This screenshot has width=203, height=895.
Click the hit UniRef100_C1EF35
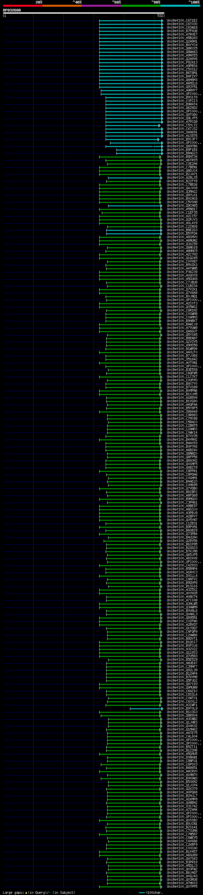click(182, 213)
